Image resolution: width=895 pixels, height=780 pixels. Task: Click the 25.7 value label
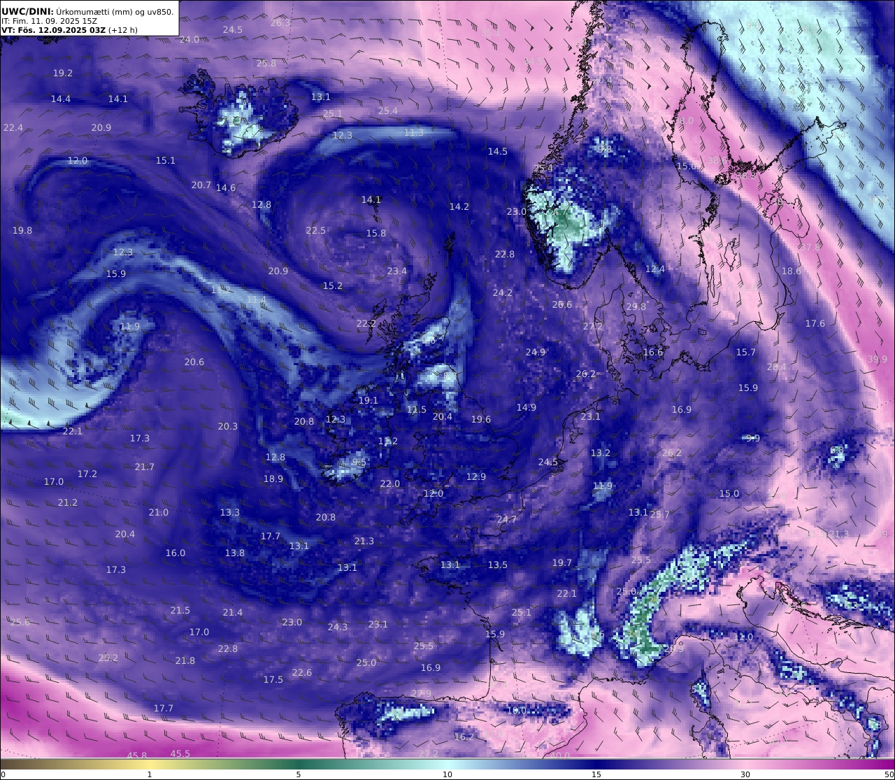coord(660,515)
